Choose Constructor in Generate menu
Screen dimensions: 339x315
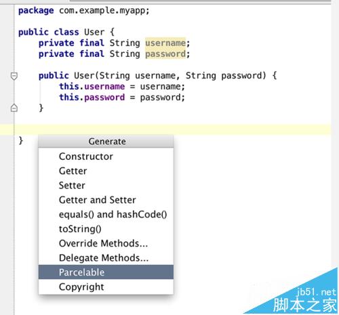(106, 156)
